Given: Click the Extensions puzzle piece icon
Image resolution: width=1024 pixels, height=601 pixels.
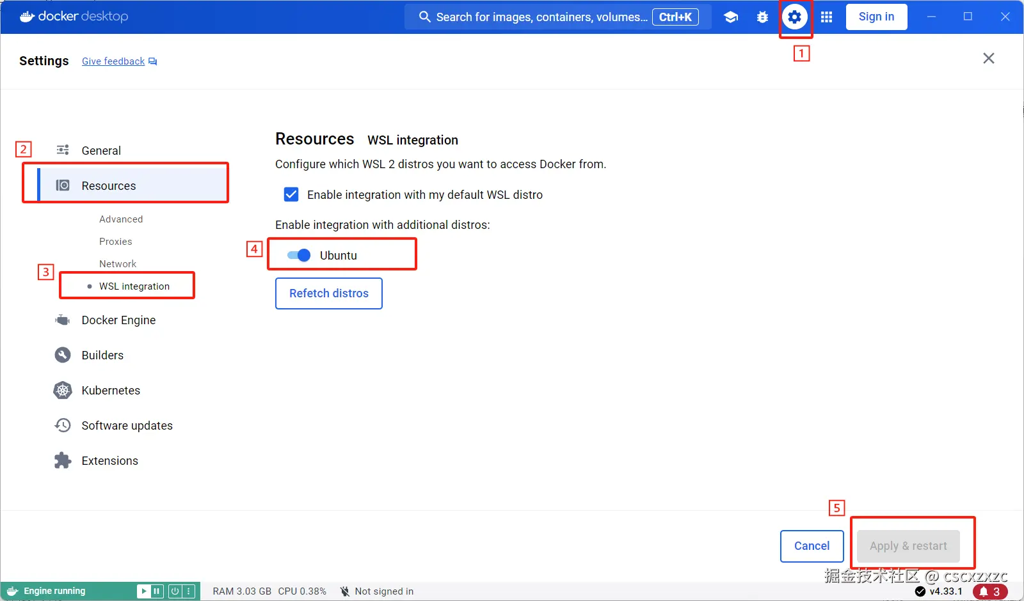Looking at the screenshot, I should [63, 460].
